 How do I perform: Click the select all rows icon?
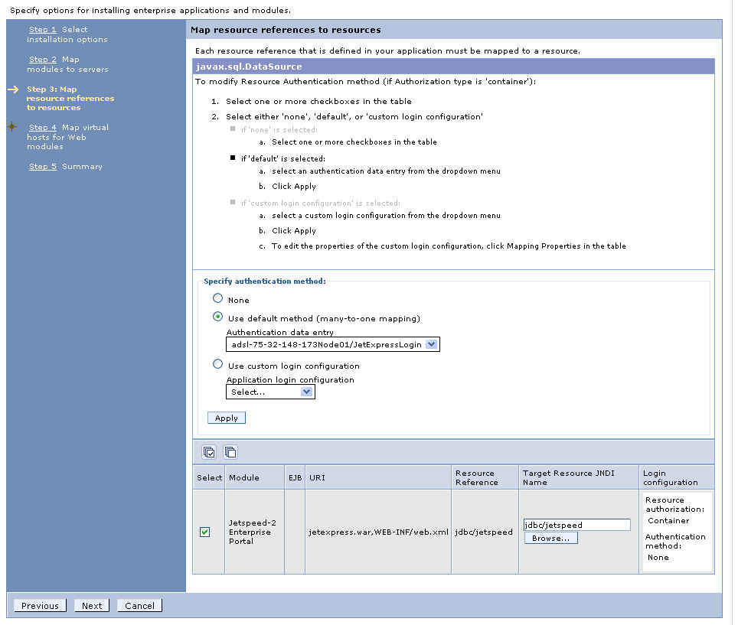coord(208,452)
